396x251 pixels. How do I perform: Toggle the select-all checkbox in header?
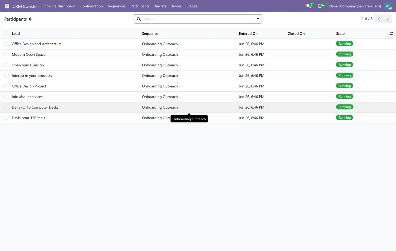pyautogui.click(x=6, y=33)
